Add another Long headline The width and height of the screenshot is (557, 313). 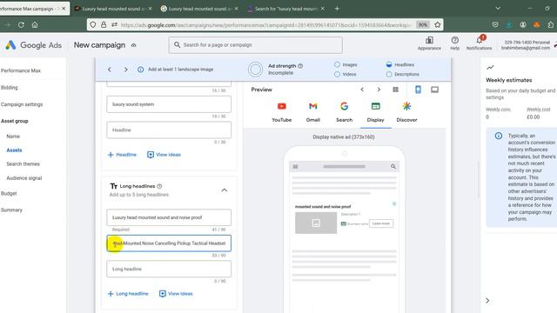(128, 294)
